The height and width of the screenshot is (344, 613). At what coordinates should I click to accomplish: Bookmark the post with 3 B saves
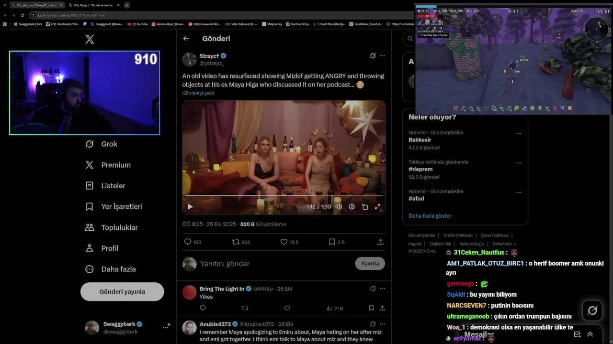click(336, 242)
